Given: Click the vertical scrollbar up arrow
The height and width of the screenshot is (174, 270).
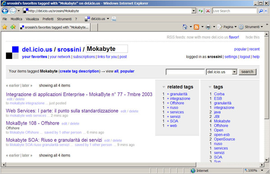Looking at the screenshot, I should tap(266, 34).
